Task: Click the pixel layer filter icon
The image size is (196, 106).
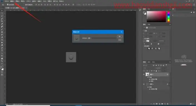Action: coord(154,65)
